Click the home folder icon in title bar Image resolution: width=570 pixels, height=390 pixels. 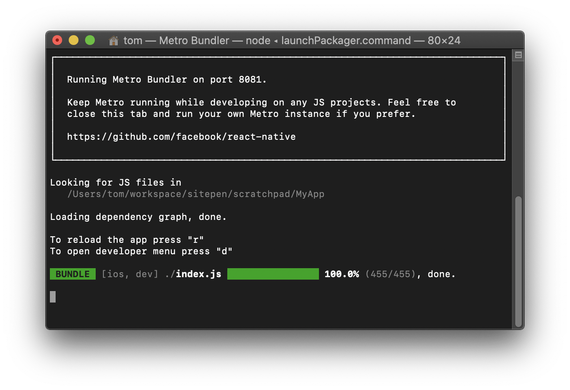113,40
